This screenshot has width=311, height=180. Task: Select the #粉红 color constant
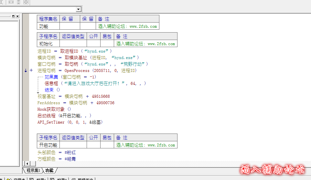[70, 153]
